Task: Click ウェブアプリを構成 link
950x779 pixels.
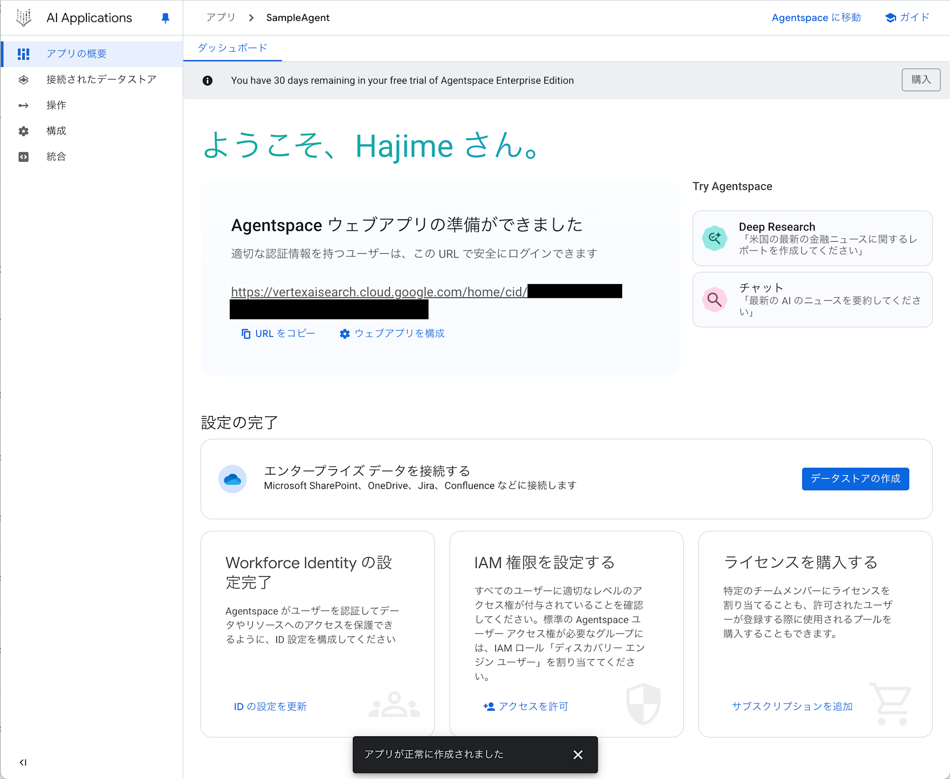Action: coord(392,333)
